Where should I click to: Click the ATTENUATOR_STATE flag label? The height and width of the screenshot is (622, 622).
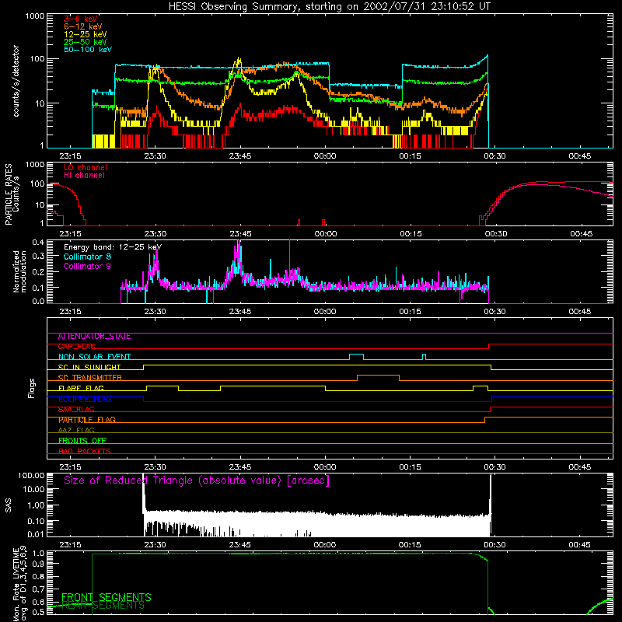pyautogui.click(x=94, y=337)
